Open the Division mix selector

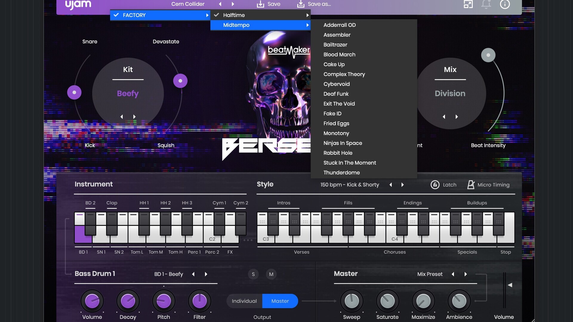450,94
